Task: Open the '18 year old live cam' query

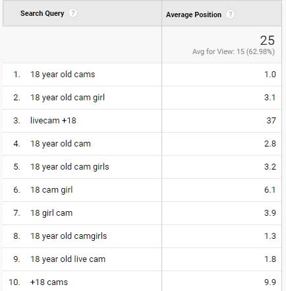Action: tap(68, 259)
